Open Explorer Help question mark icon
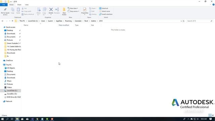Screen dimensions: 215x121 point(214,5)
